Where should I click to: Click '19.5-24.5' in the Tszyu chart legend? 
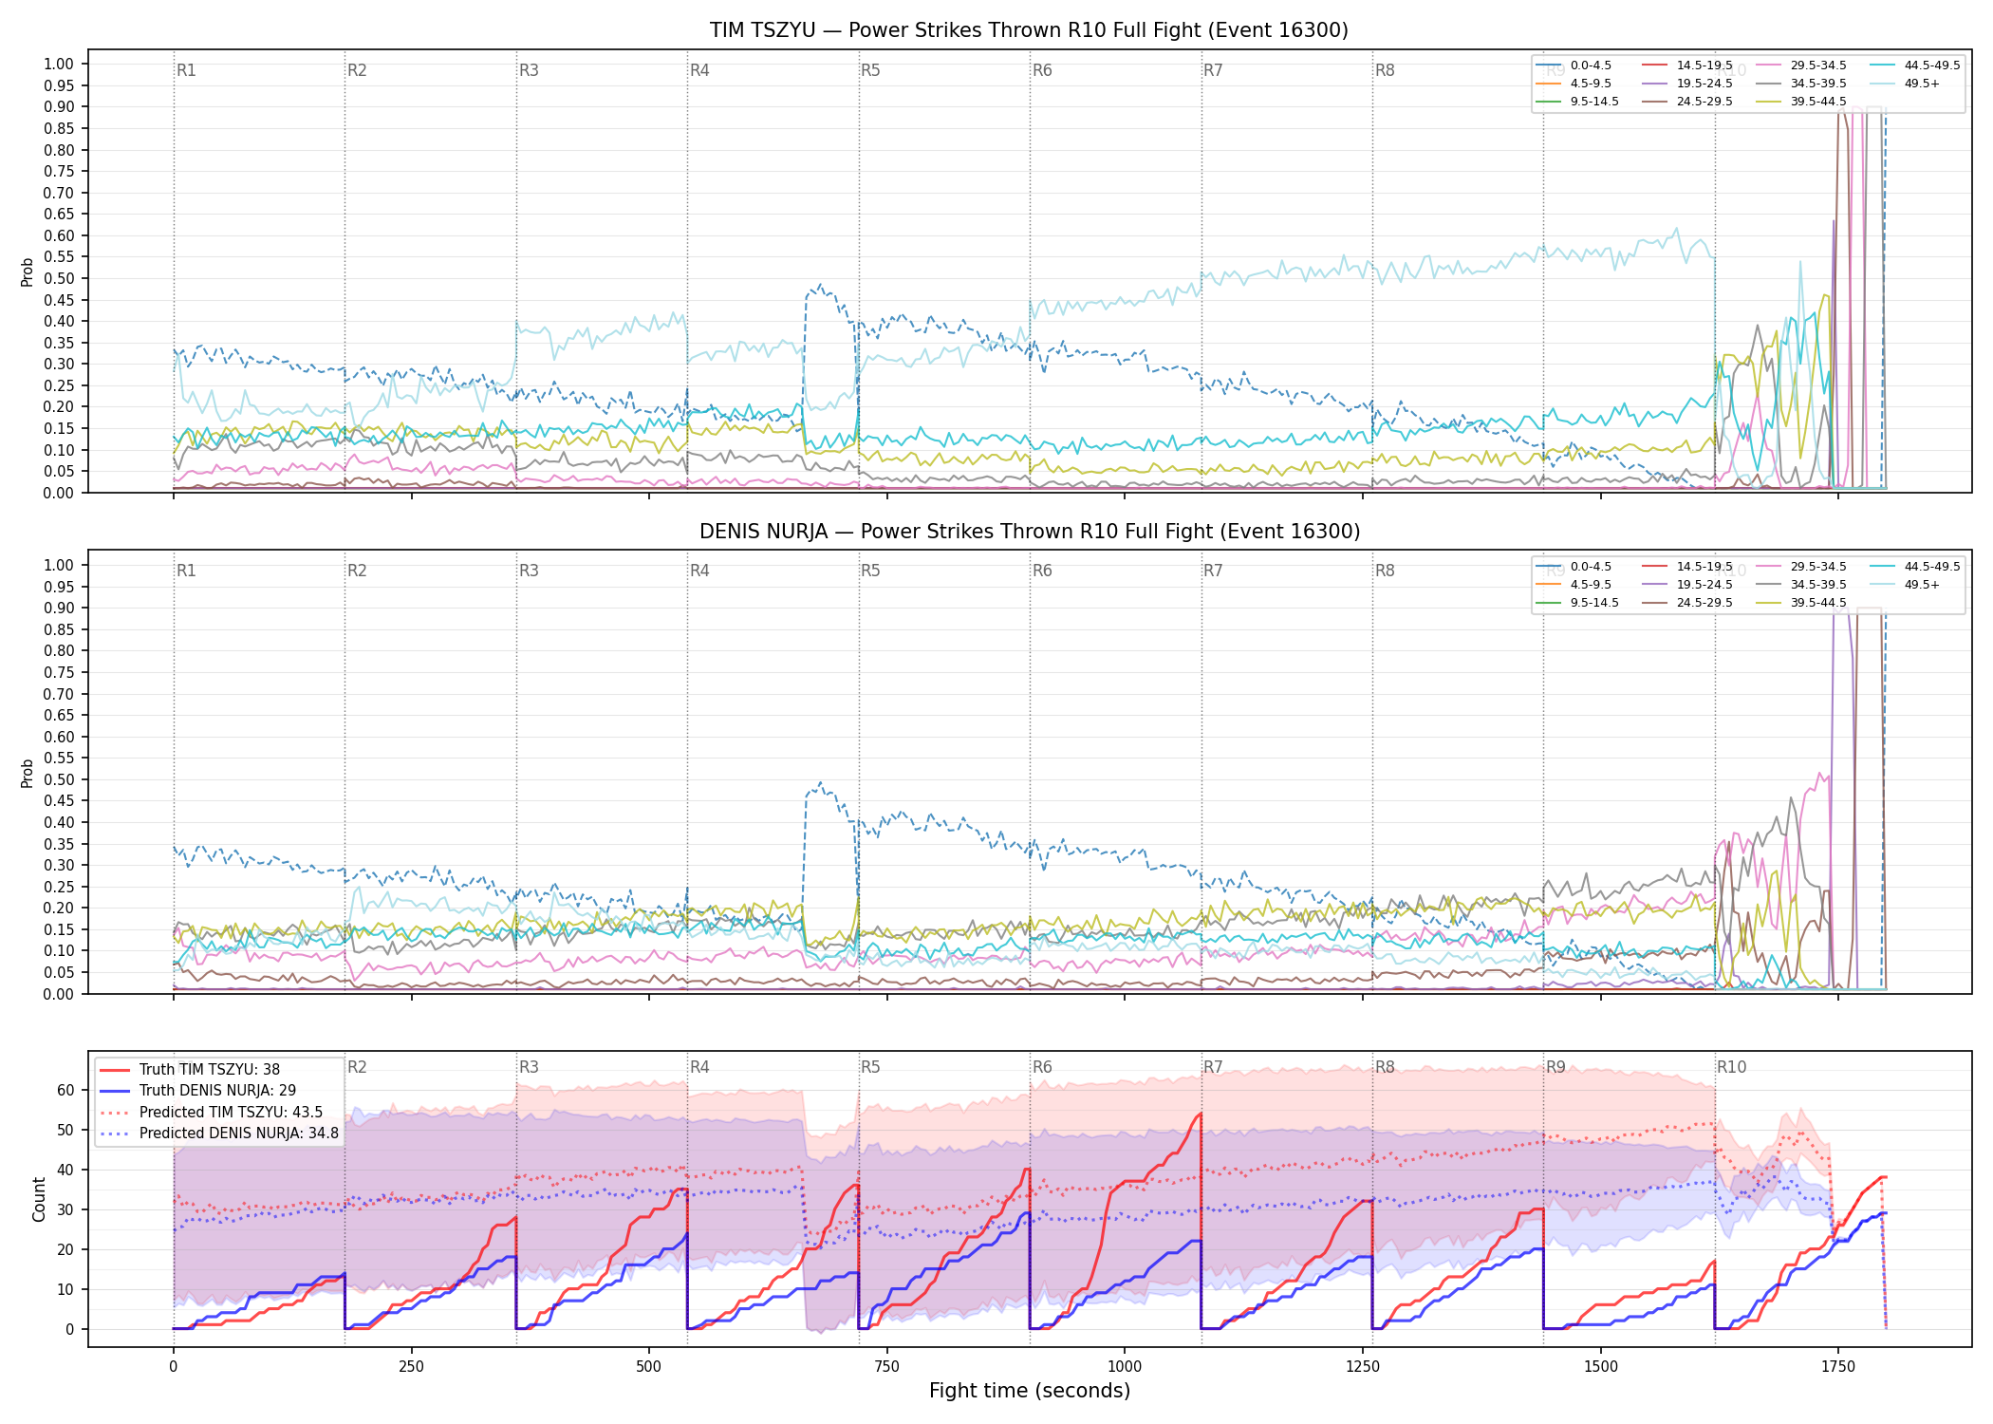click(1704, 84)
